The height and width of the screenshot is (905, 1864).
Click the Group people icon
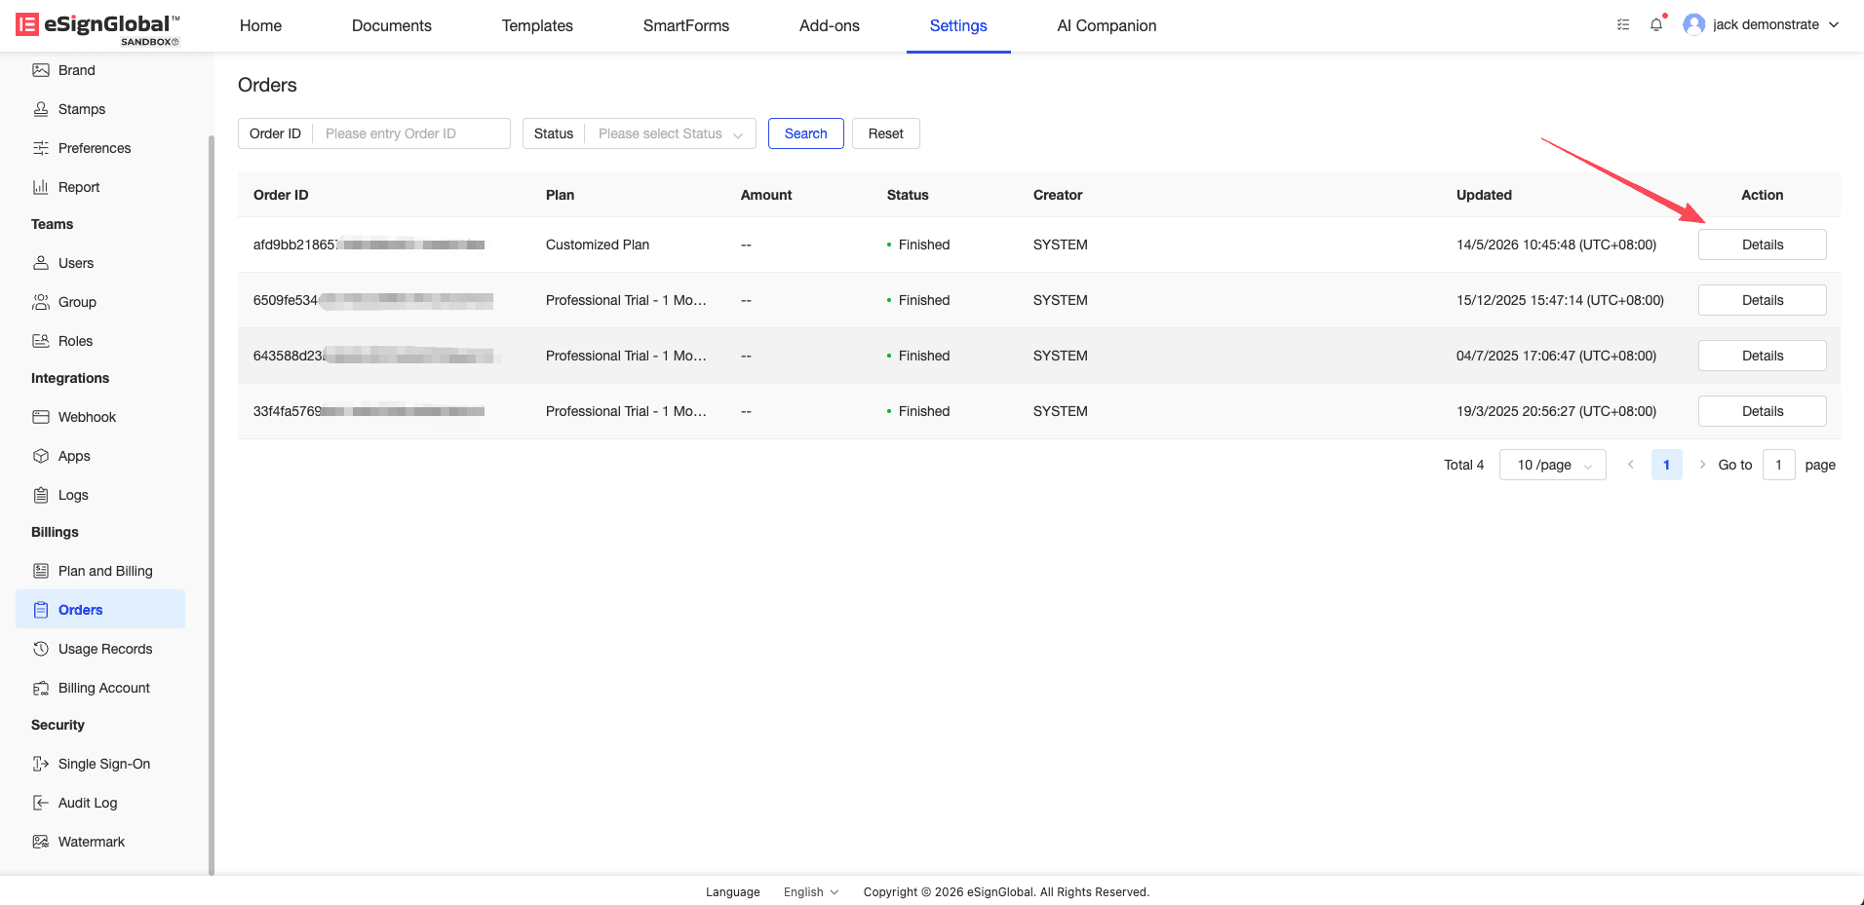(x=41, y=302)
